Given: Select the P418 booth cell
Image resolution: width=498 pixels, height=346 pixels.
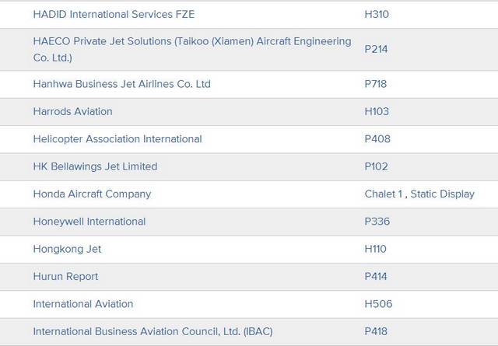Looking at the screenshot, I should click(376, 332).
